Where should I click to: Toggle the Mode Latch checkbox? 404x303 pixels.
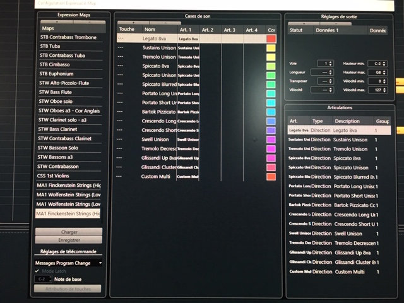coord(37,271)
